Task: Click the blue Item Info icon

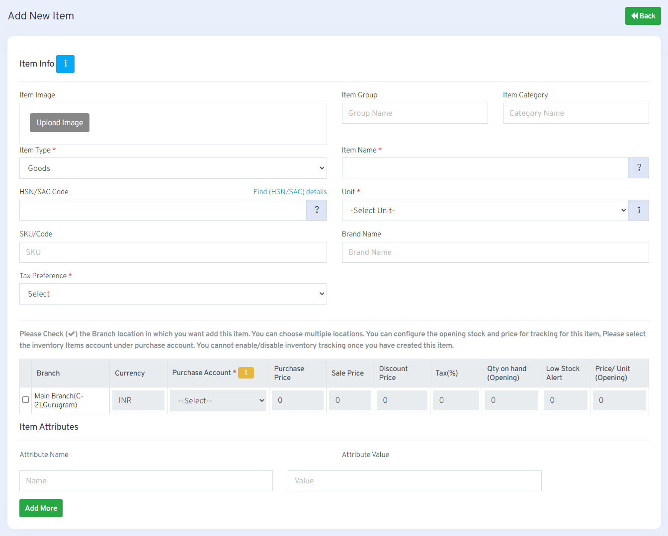Action: click(x=65, y=64)
